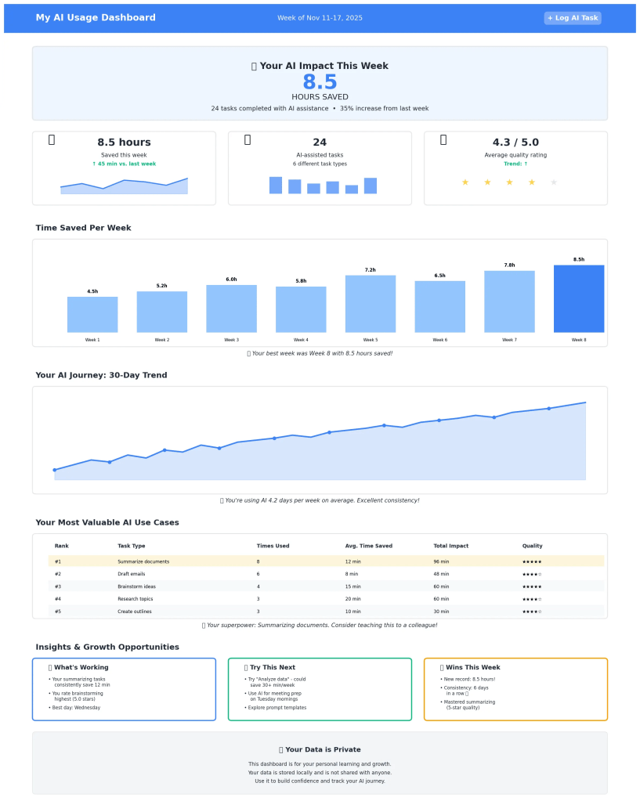
Task: Click the icon on the average quality rating card
Action: tap(443, 139)
